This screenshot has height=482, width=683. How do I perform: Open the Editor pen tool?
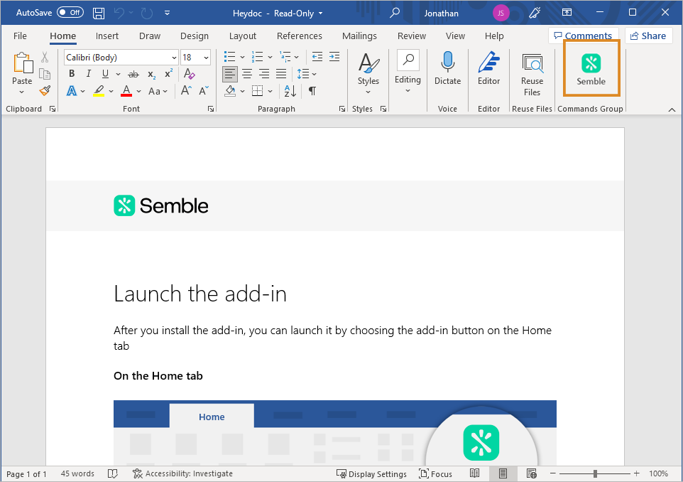pyautogui.click(x=488, y=68)
